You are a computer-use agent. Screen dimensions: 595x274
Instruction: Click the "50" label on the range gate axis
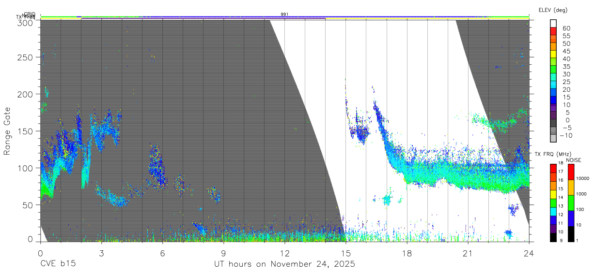(x=28, y=205)
